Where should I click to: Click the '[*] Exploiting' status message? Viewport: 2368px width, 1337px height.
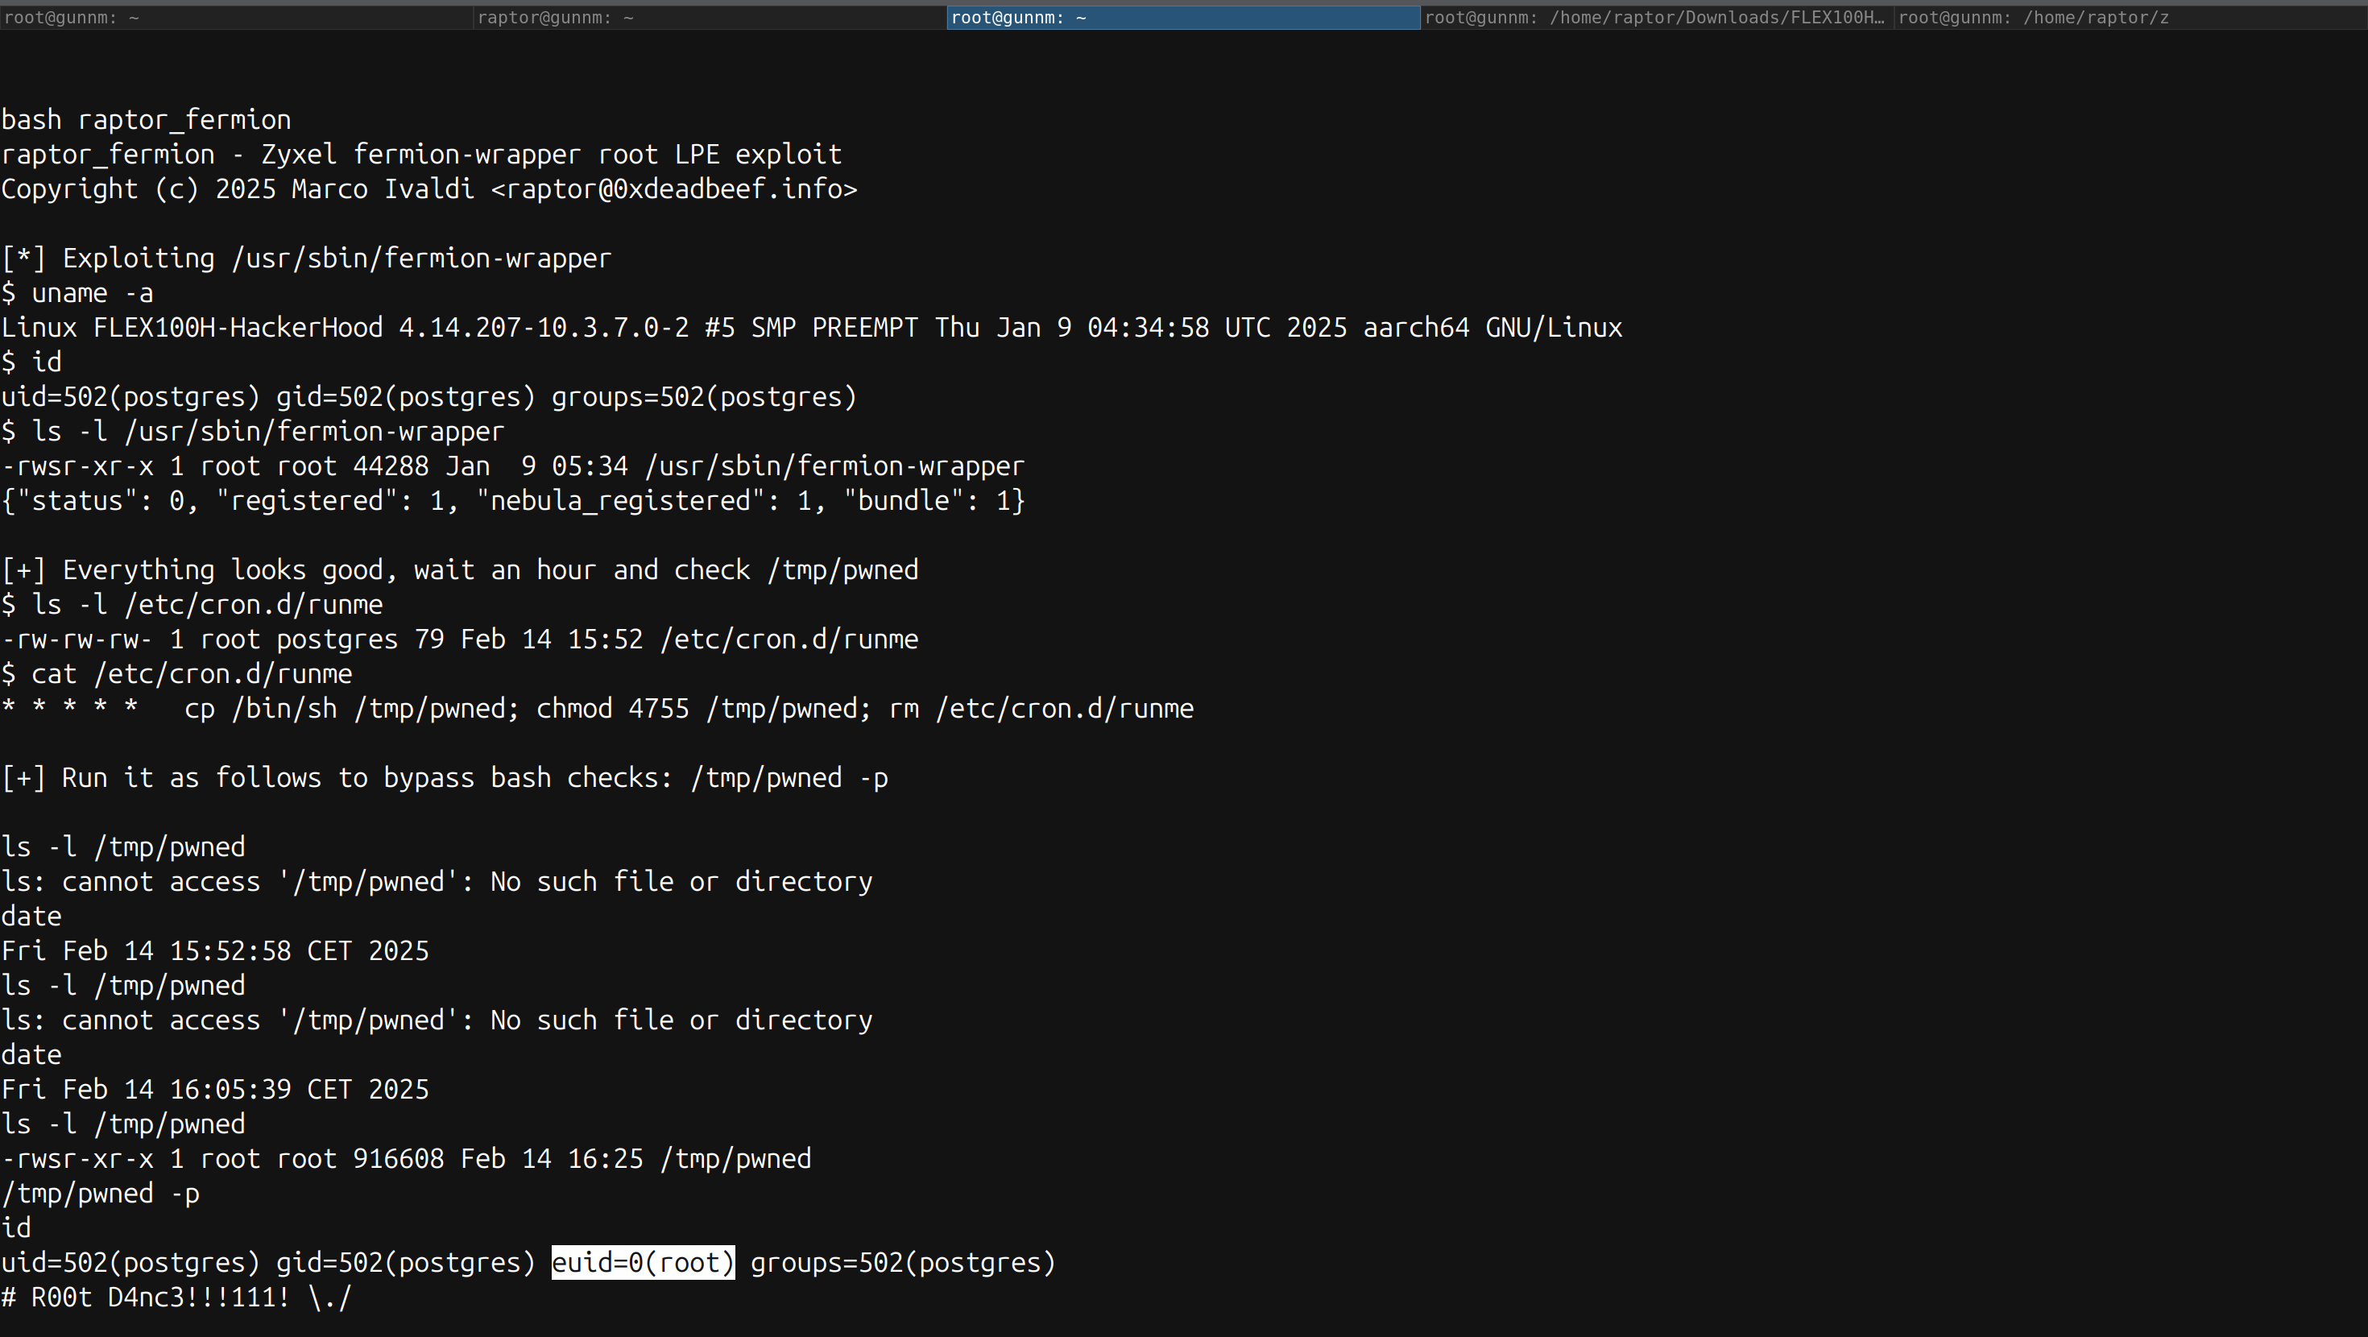pos(306,259)
